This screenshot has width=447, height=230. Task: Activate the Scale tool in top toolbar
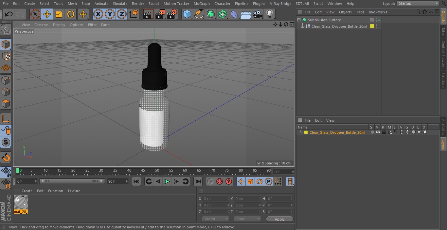tap(59, 14)
